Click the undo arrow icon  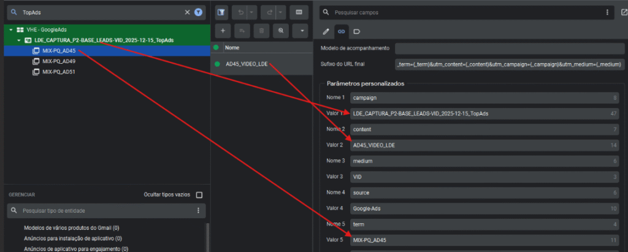point(241,12)
